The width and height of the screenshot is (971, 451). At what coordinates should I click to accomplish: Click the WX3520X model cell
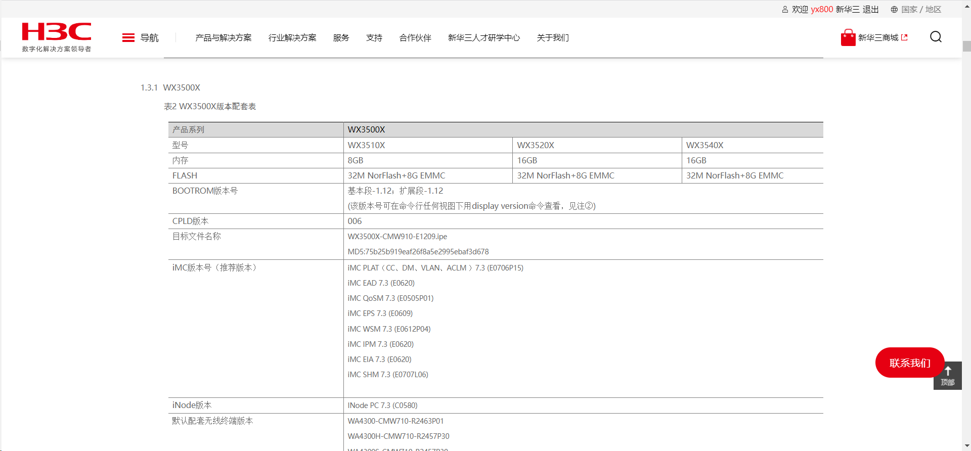point(597,145)
